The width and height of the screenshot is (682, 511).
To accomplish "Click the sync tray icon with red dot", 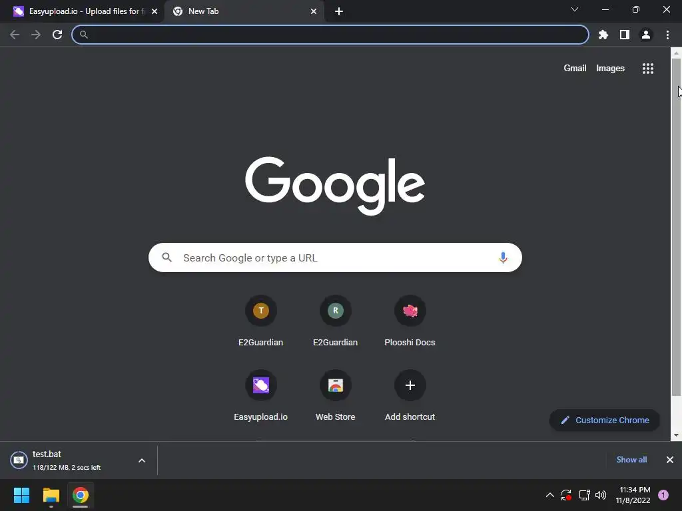I will [x=566, y=495].
